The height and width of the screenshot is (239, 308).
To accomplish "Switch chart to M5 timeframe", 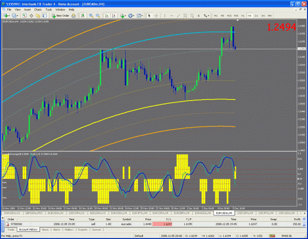I will click(x=223, y=16).
